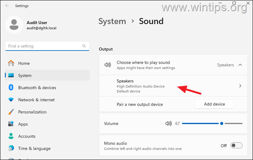Click the search magnifier icon
The width and height of the screenshot is (253, 160).
point(85,46)
